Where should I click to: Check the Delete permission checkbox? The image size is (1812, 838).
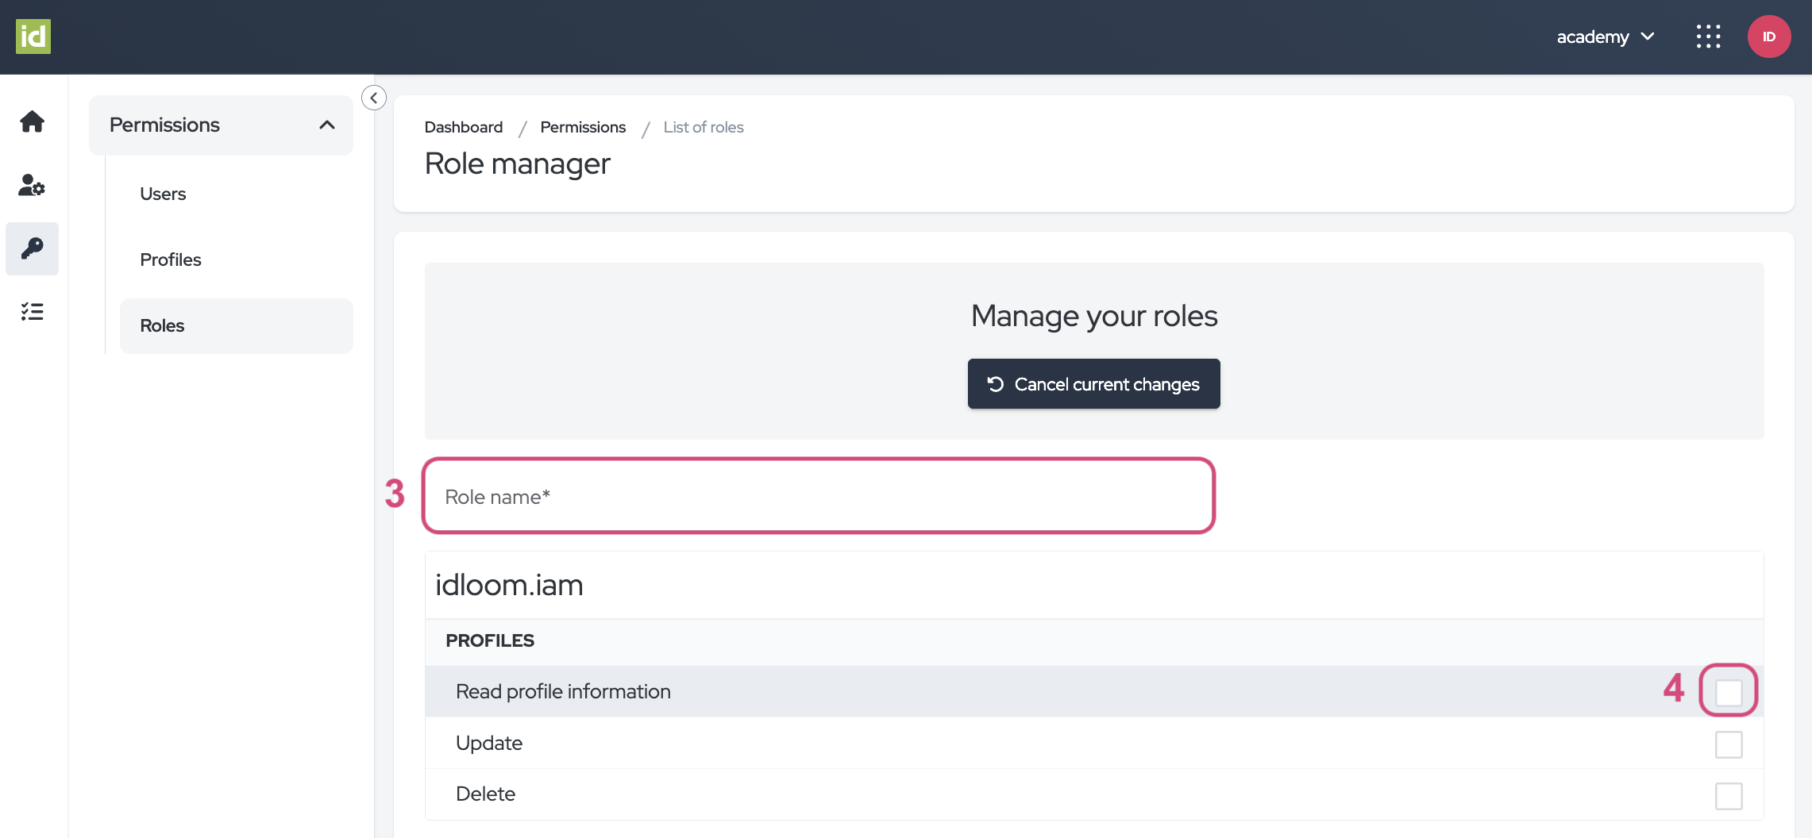tap(1729, 795)
